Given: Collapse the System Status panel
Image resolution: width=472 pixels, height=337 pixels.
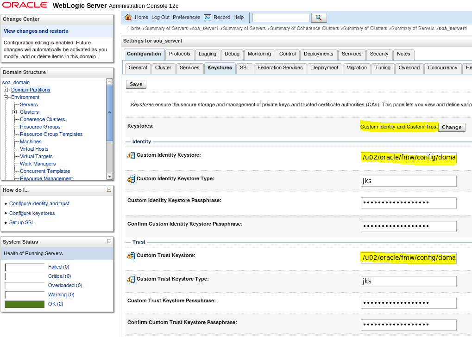Looking at the screenshot, I should (109, 241).
